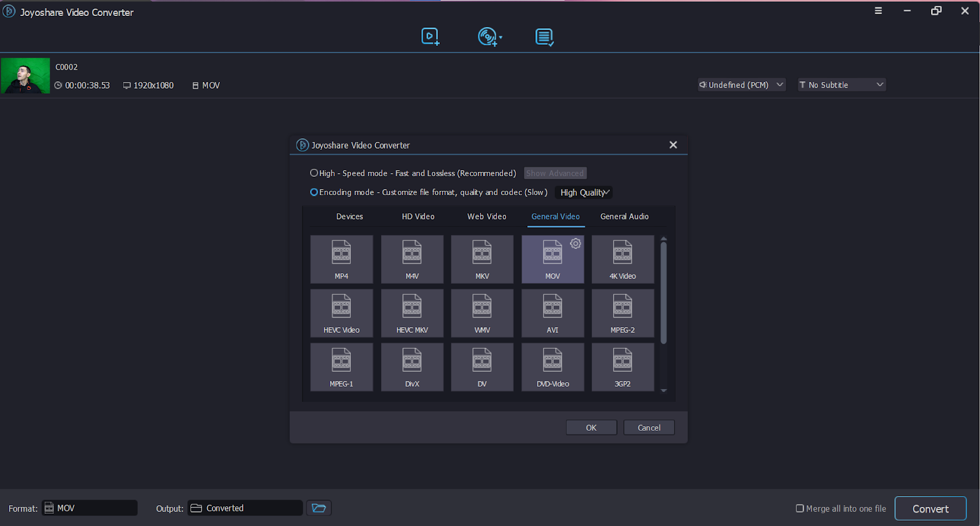
Task: Click scrollbar up arrow in format list
Action: 663,239
